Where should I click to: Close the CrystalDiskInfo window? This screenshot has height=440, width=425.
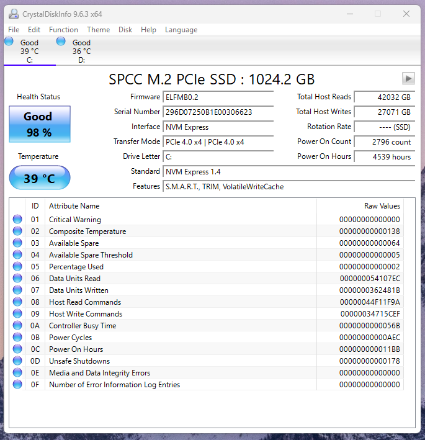tap(406, 14)
